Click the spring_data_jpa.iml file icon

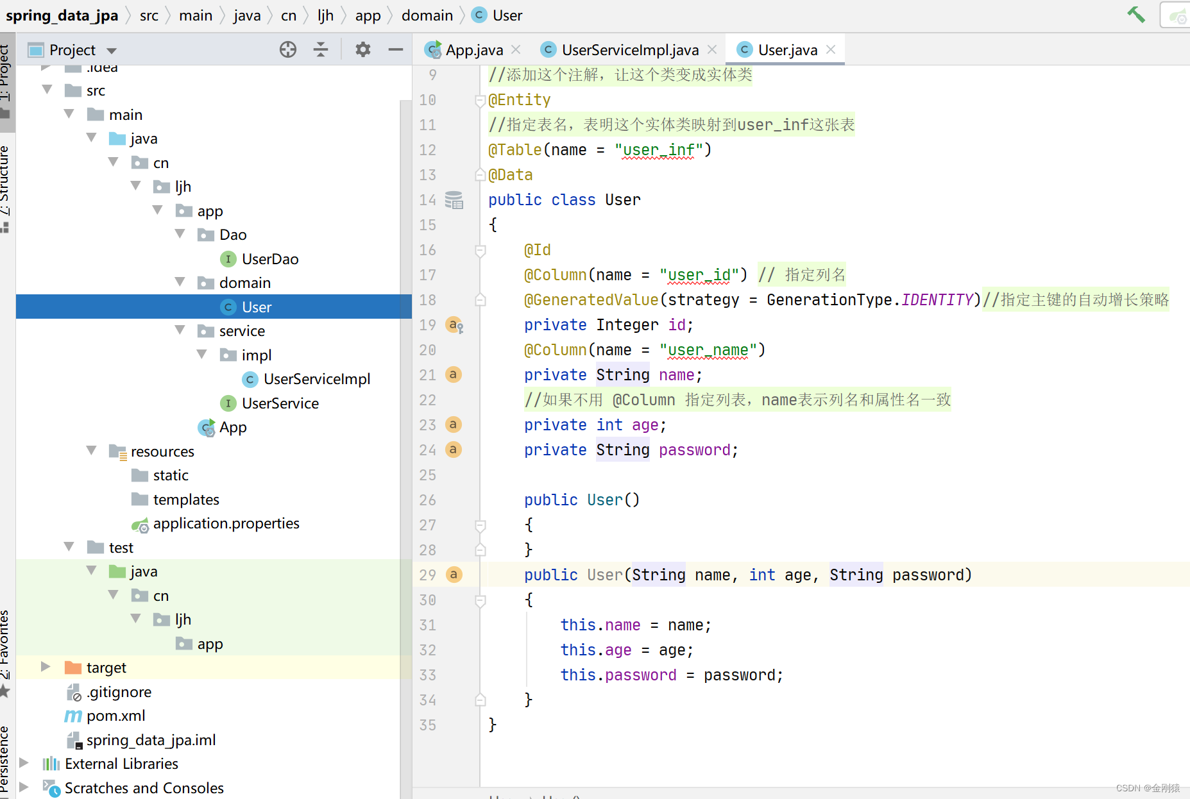pyautogui.click(x=74, y=741)
